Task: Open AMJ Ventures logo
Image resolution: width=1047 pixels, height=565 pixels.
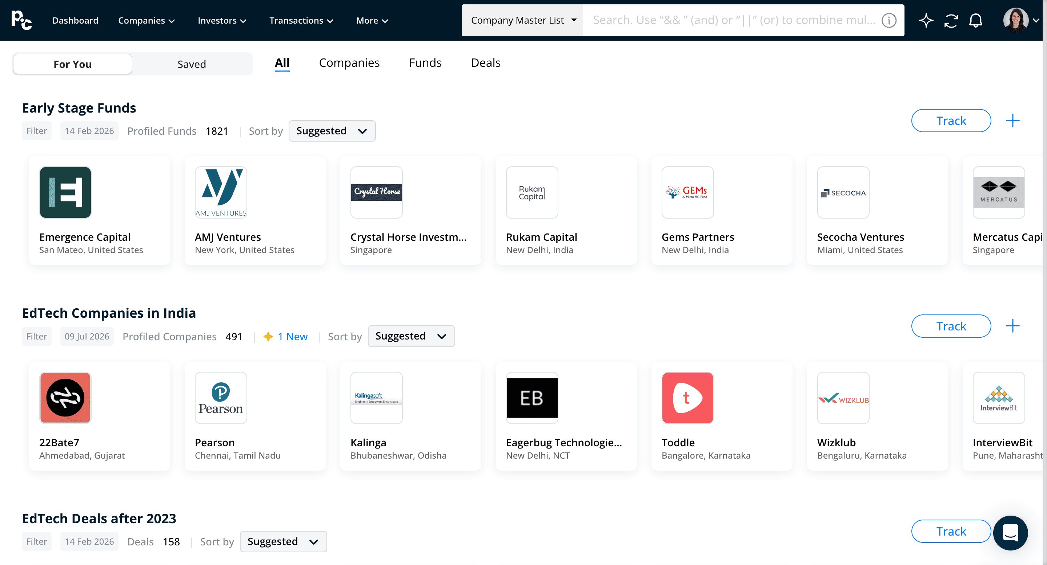Action: pyautogui.click(x=221, y=192)
